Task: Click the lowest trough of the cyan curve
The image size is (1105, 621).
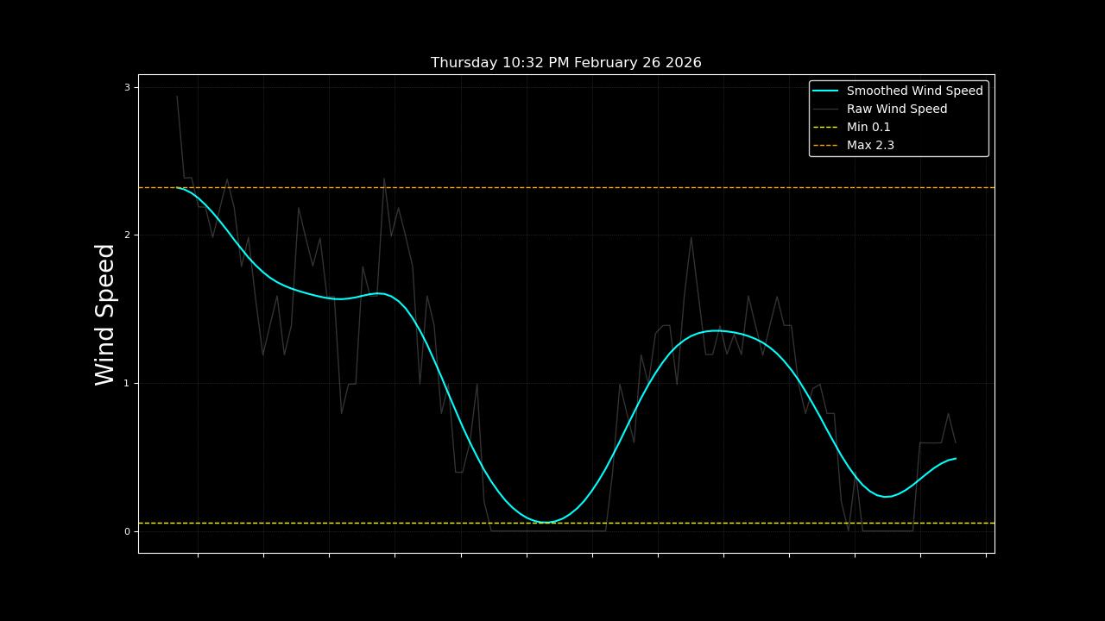Action: pos(546,522)
